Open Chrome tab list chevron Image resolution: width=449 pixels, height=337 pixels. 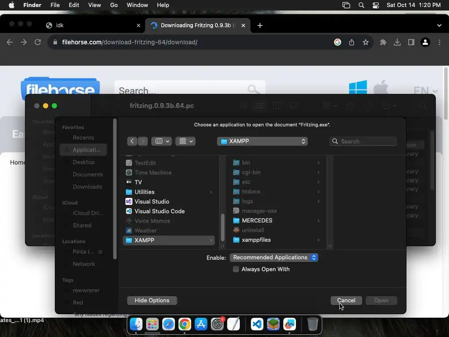point(439,25)
